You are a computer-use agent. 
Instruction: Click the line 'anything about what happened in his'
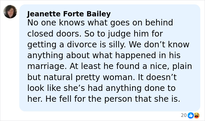click(104, 56)
